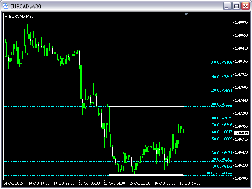Open the EURCAD,M30 chart dropdown triangle
This screenshot has height=189, width=252.
pos(6,17)
